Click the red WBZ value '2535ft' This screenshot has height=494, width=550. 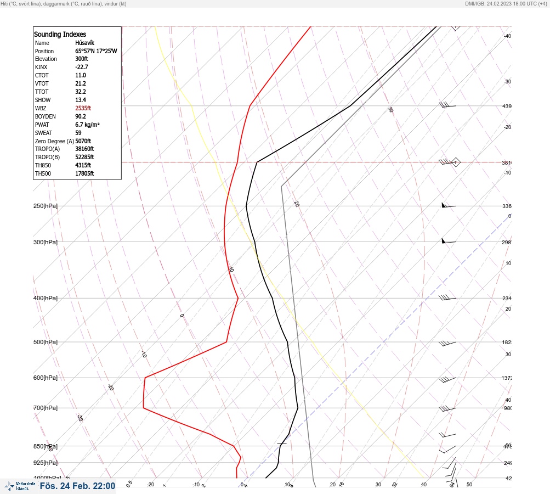pyautogui.click(x=83, y=108)
